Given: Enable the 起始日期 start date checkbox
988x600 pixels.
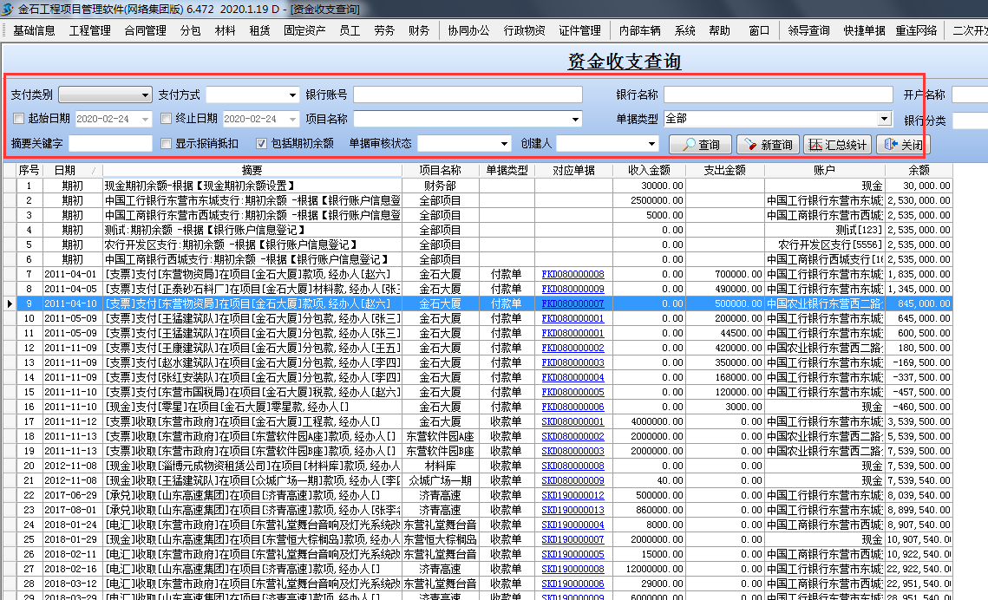Looking at the screenshot, I should point(17,117).
